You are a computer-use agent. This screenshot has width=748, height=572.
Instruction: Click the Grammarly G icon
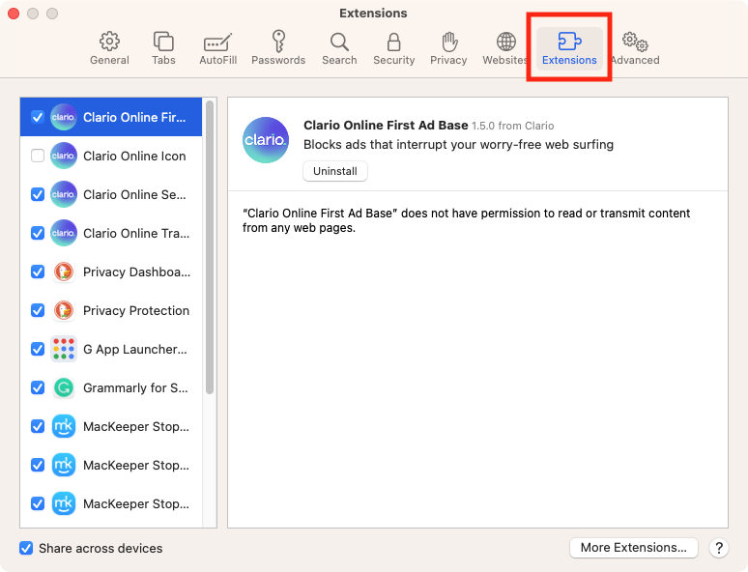click(64, 387)
